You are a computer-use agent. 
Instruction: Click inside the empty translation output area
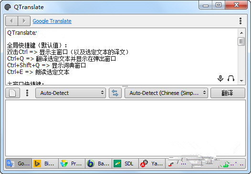(125, 128)
